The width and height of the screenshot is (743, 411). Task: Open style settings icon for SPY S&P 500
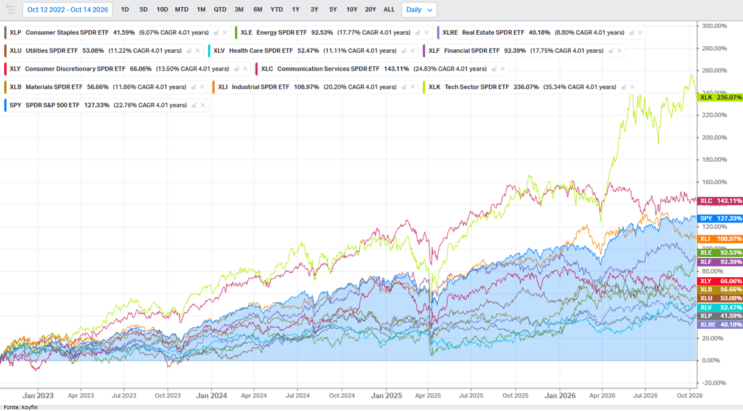click(x=194, y=105)
